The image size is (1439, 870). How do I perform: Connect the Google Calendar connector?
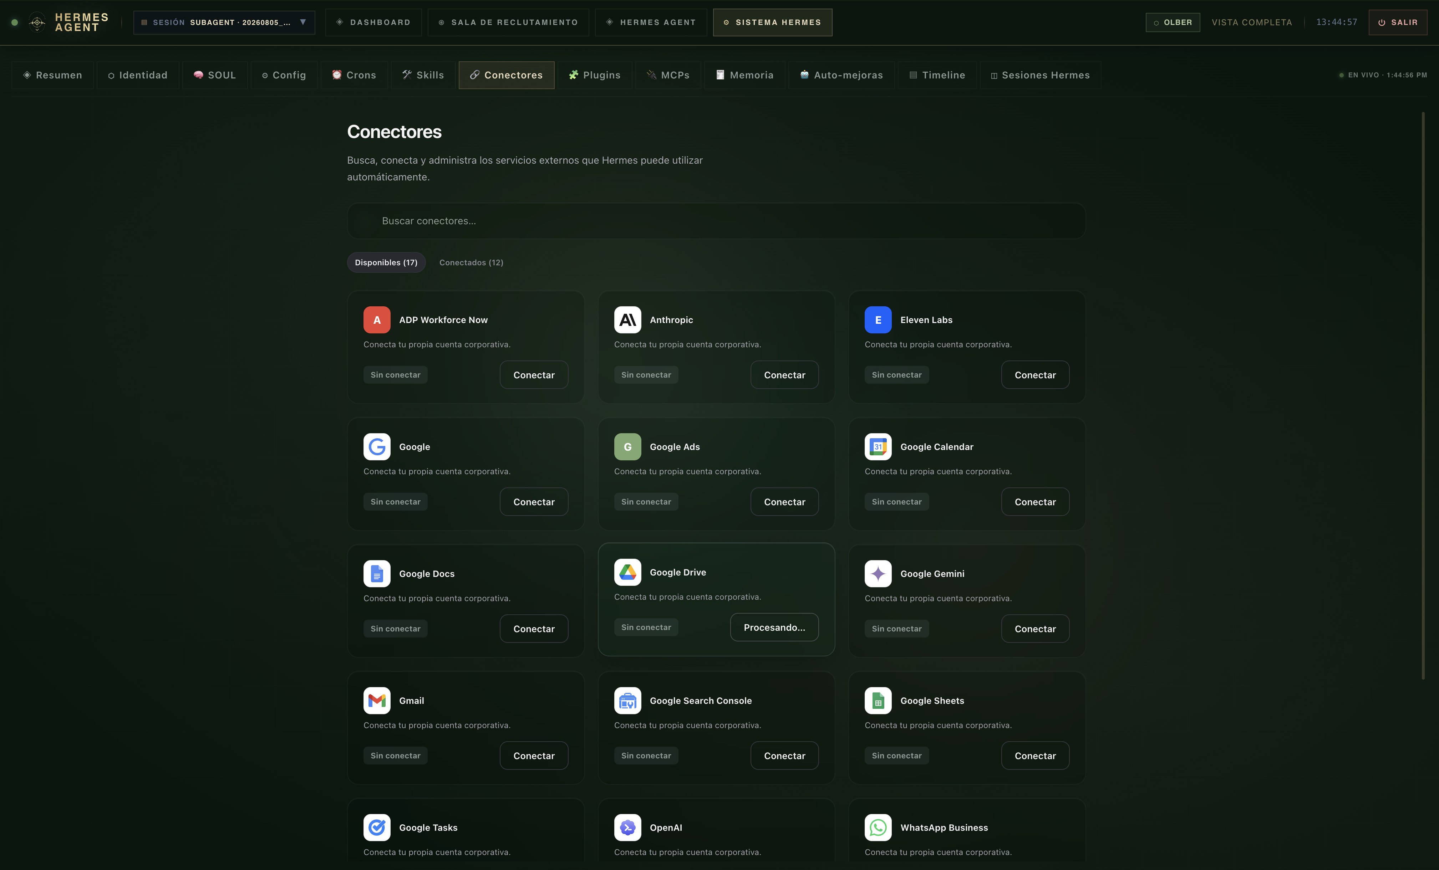pyautogui.click(x=1035, y=502)
